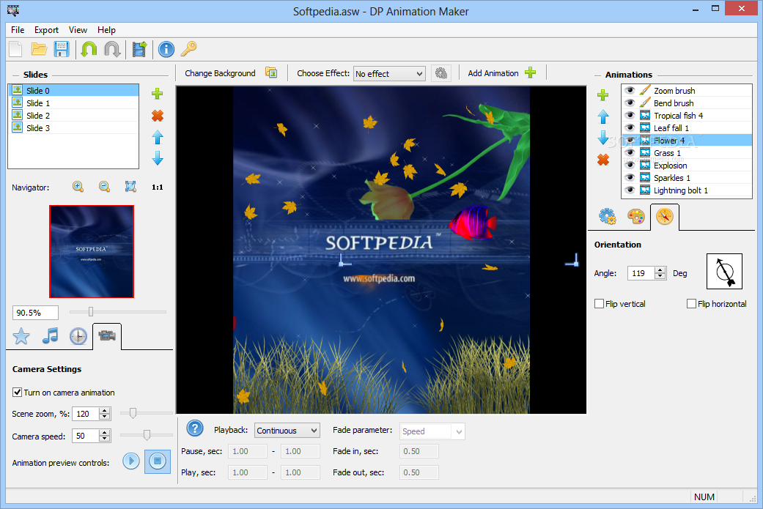Toggle visibility of Lightning bolt 1

point(630,190)
